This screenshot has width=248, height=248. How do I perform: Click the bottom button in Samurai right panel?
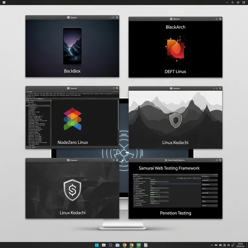click(x=210, y=205)
